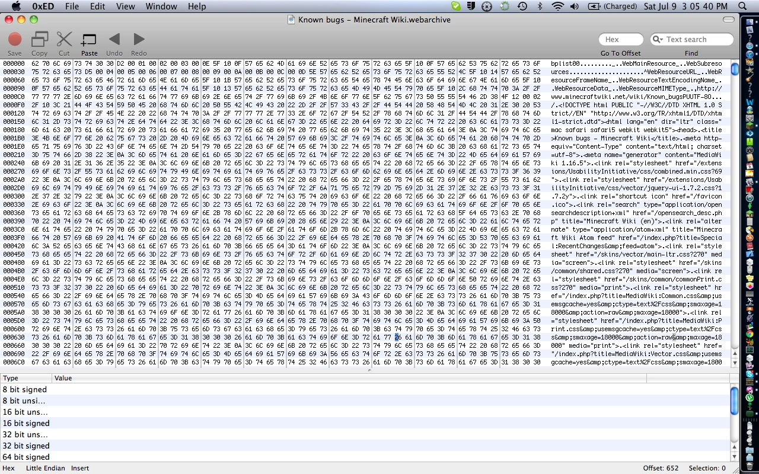Screen dimensions: 759x474
Task: Open the Apple menu
Action: coord(16,7)
